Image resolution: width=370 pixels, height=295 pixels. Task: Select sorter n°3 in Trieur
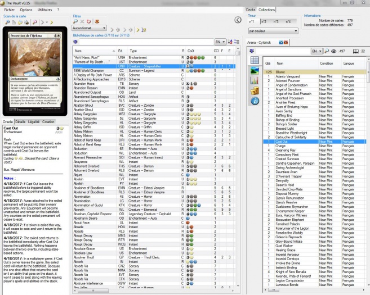point(276,22)
